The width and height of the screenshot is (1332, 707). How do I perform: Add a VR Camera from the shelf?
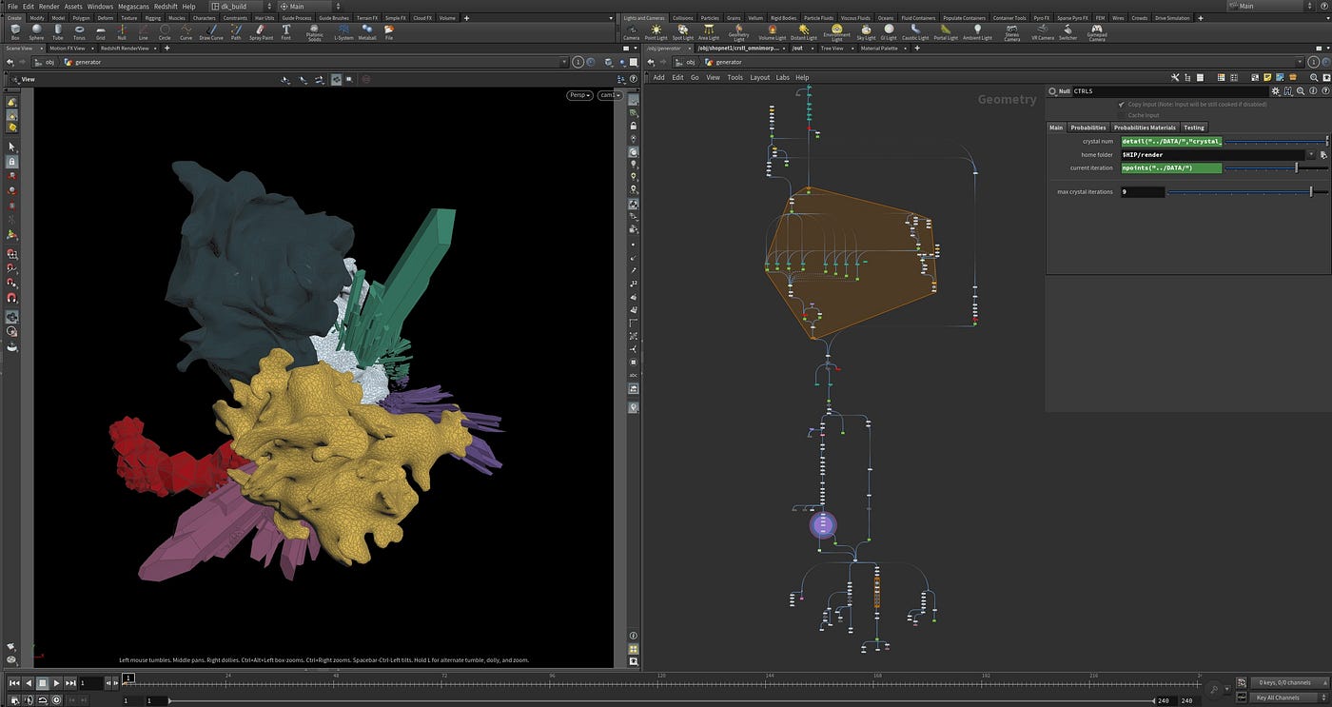[1044, 32]
